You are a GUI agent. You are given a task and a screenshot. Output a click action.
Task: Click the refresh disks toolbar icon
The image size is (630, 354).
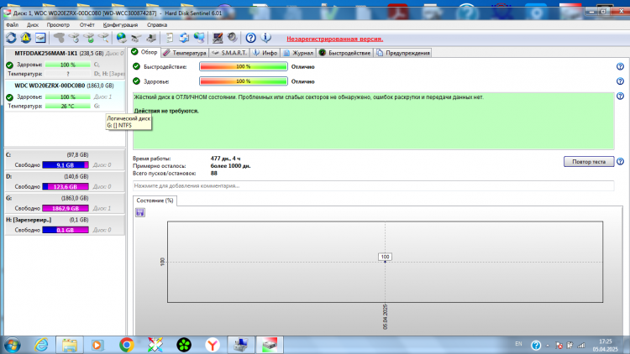[11, 38]
